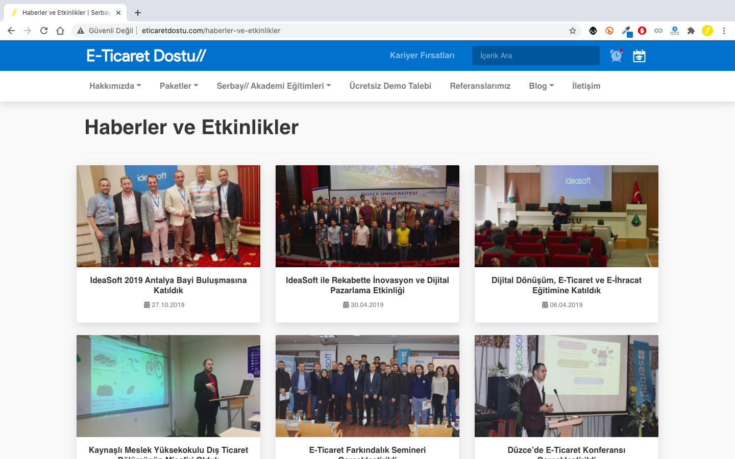The image size is (735, 459).
Task: Open Referanslarımız menu item
Action: (x=480, y=86)
